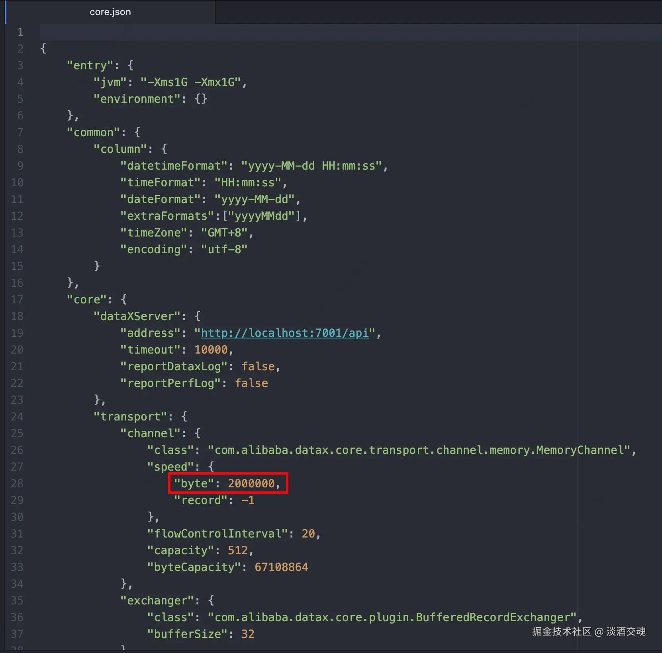Select false value of reportDataxLog
Image resolution: width=662 pixels, height=653 pixels.
click(x=258, y=366)
